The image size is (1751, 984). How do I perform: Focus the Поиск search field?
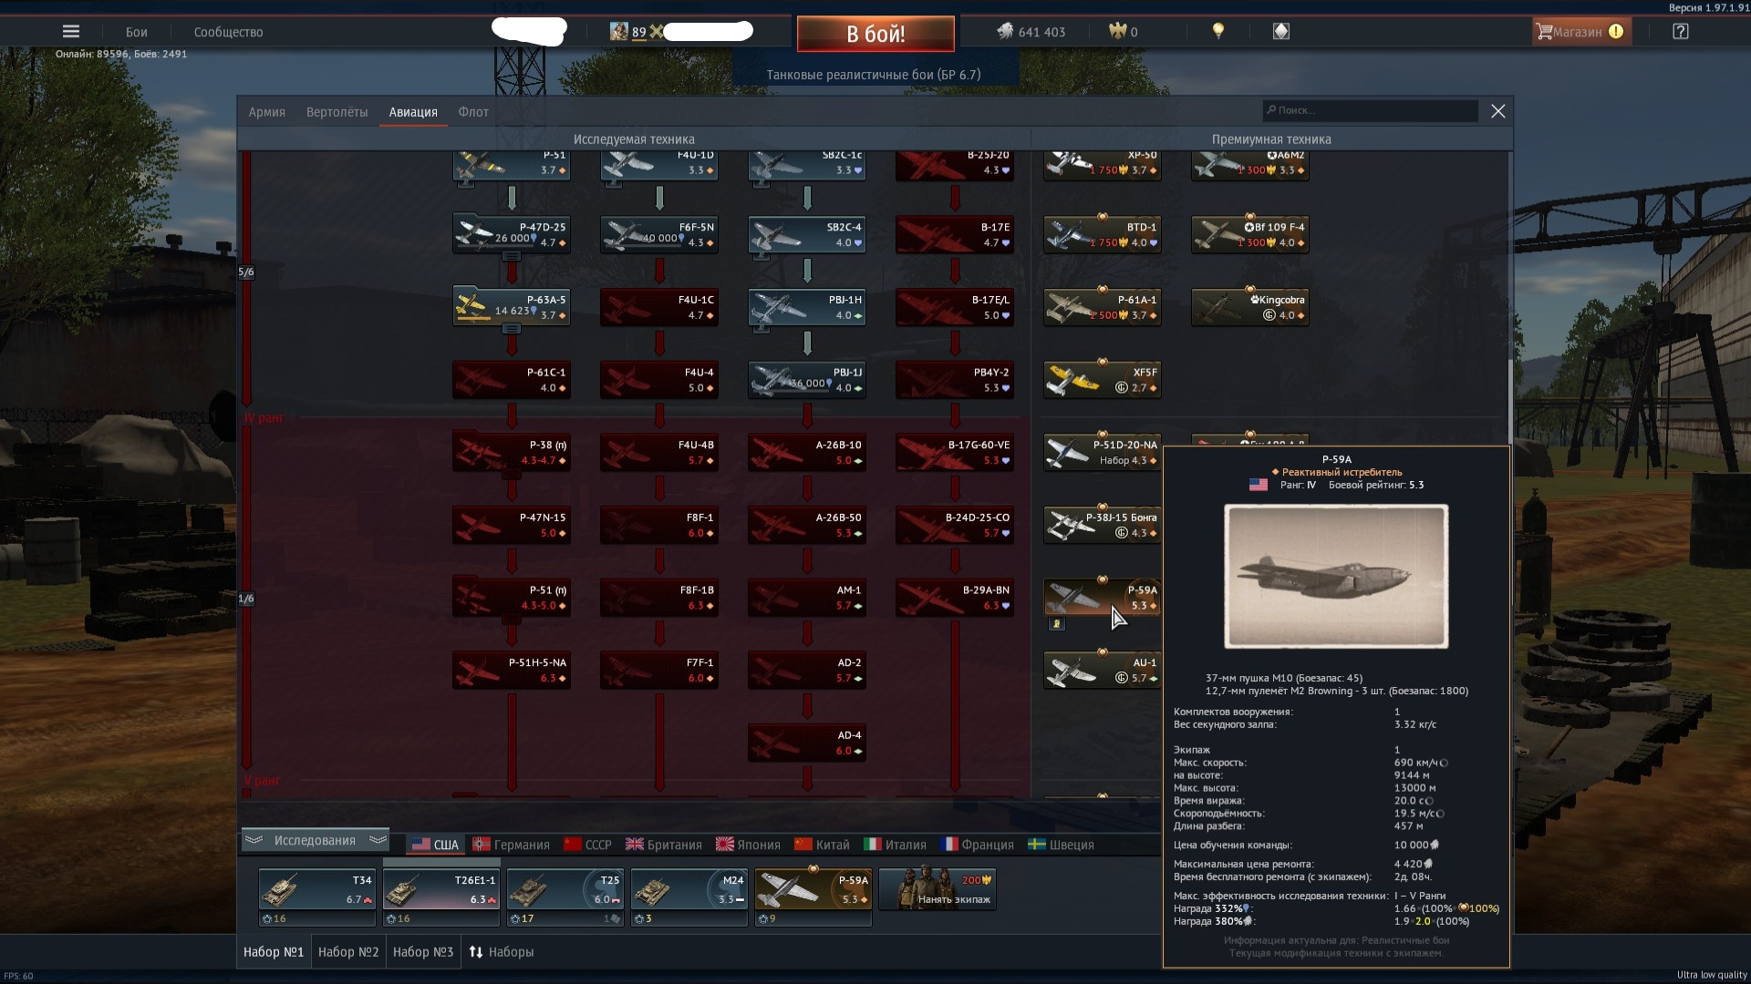(x=1370, y=110)
